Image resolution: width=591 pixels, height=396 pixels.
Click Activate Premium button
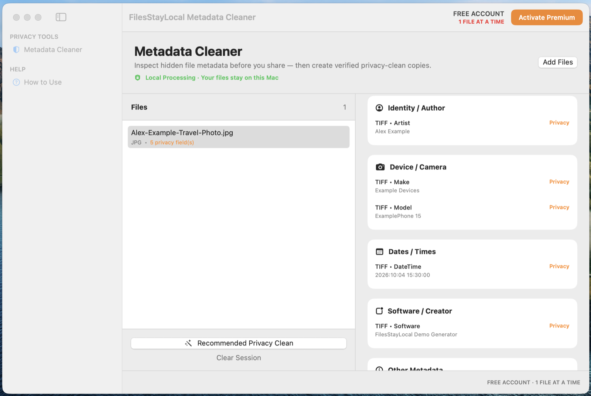[547, 17]
